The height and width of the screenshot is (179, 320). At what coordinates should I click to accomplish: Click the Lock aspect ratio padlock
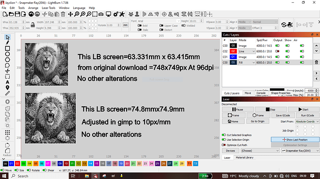point(32,25)
